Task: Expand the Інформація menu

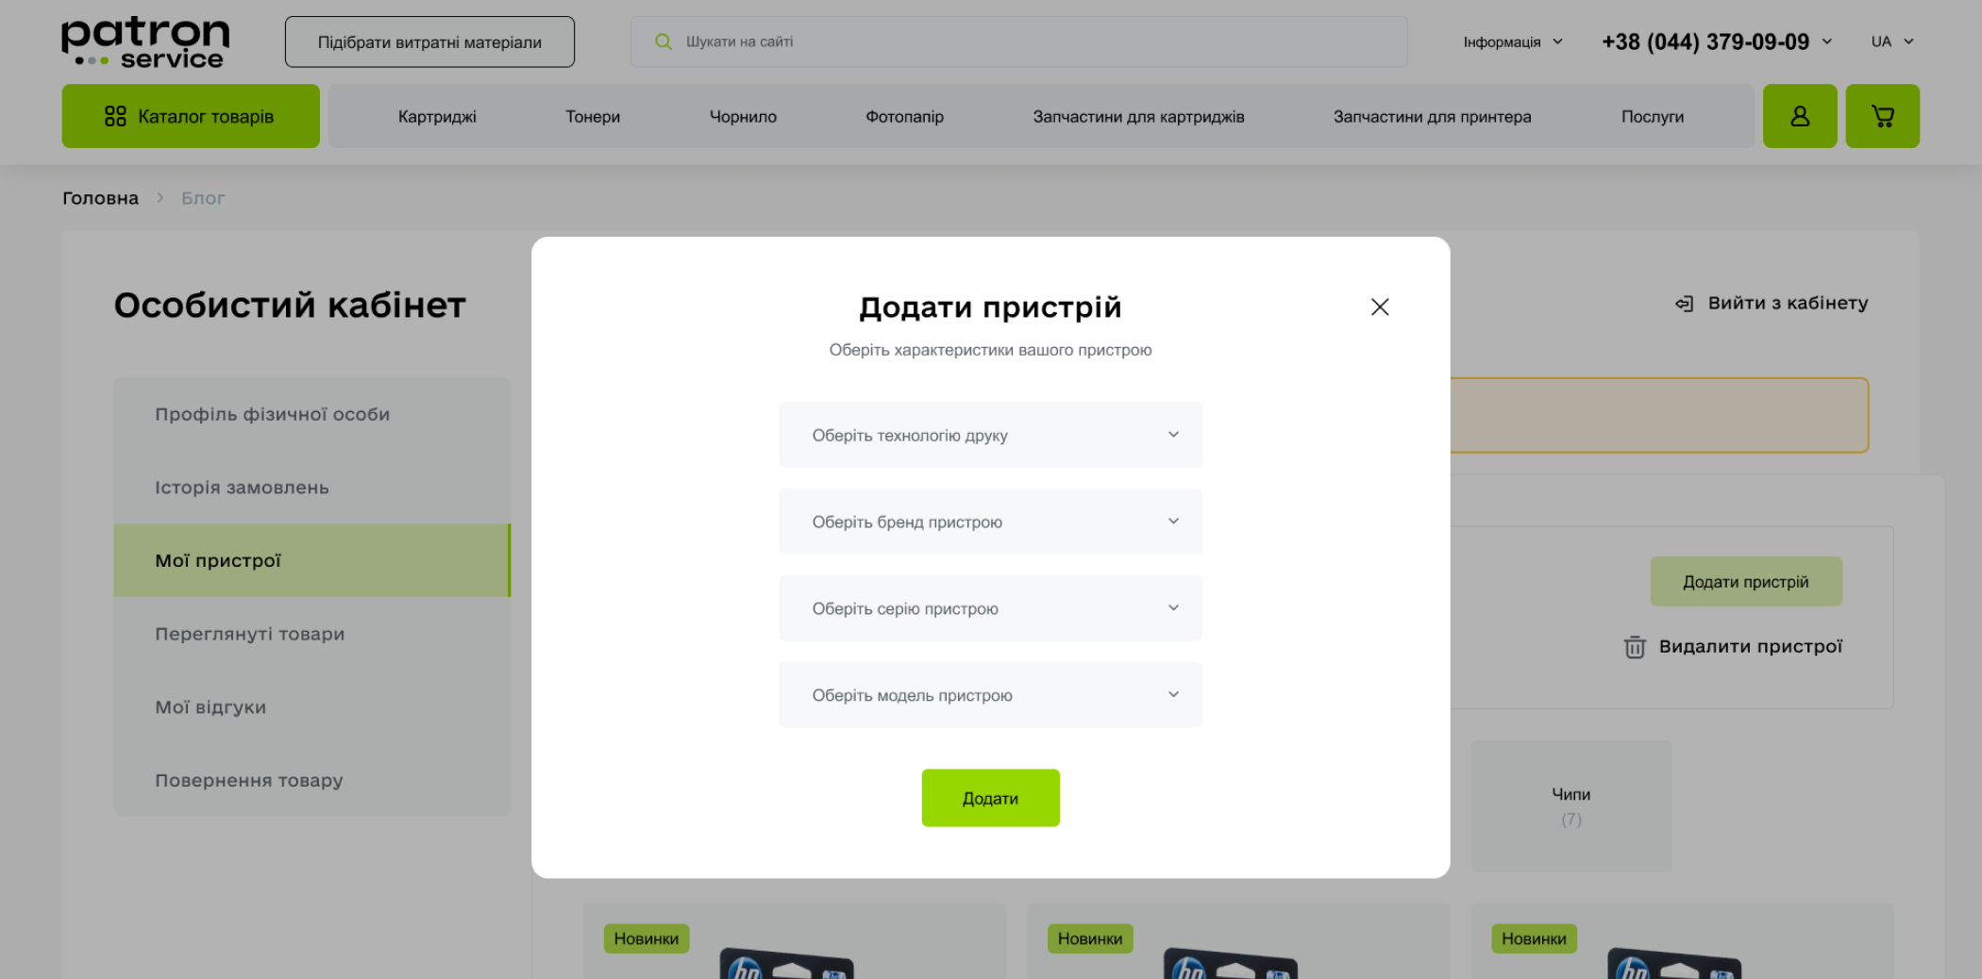Action: coord(1512,42)
